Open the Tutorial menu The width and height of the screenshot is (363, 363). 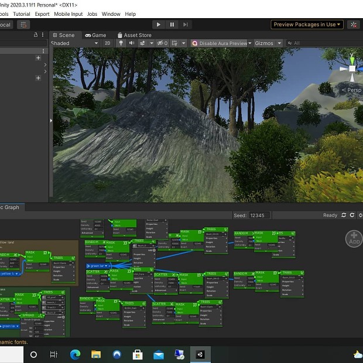[22, 14]
